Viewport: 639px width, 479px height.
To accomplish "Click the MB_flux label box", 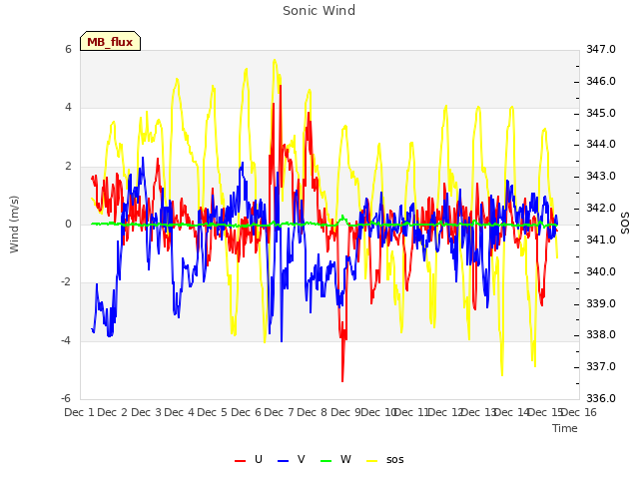I will (x=110, y=41).
